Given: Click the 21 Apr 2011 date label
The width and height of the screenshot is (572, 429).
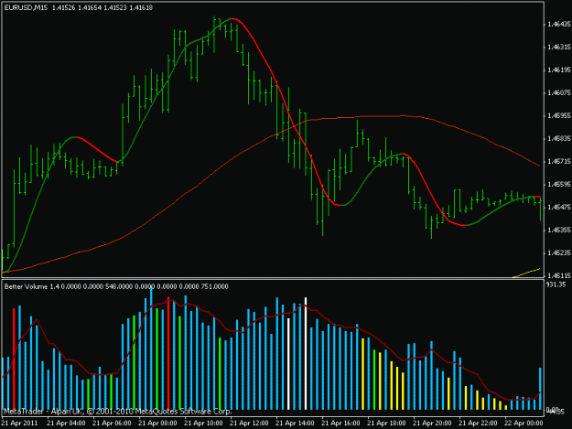Looking at the screenshot, I should click(x=20, y=424).
